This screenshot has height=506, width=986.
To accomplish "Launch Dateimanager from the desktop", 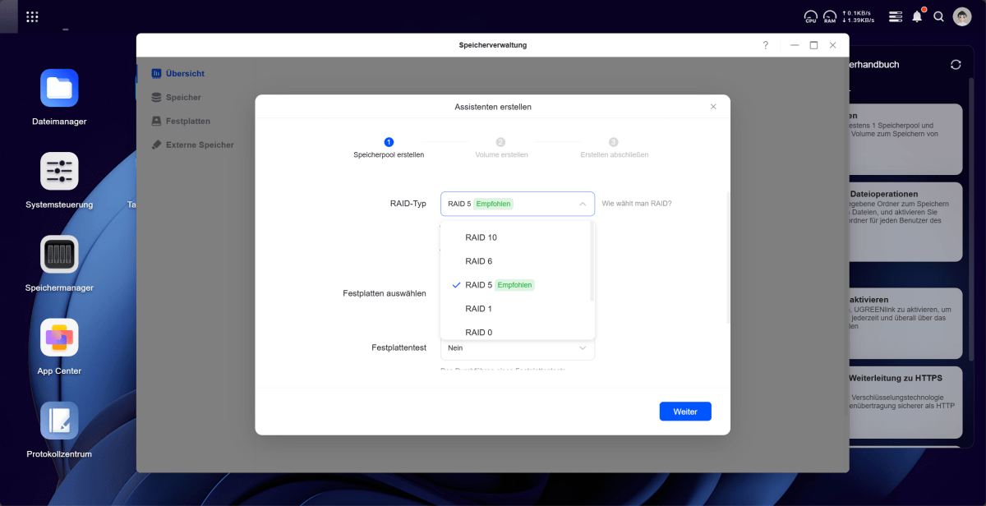I will [59, 98].
